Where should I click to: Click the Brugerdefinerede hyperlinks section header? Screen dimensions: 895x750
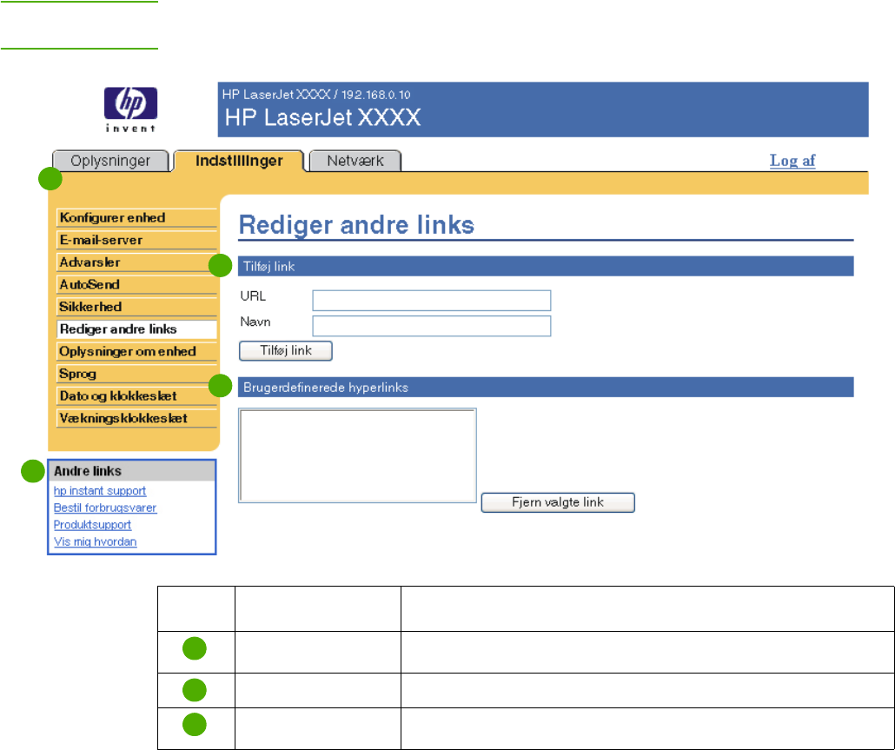(x=546, y=387)
